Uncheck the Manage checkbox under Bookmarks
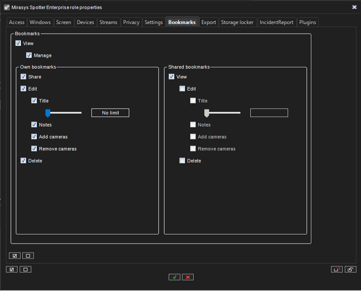This screenshot has width=361, height=291. coord(29,56)
